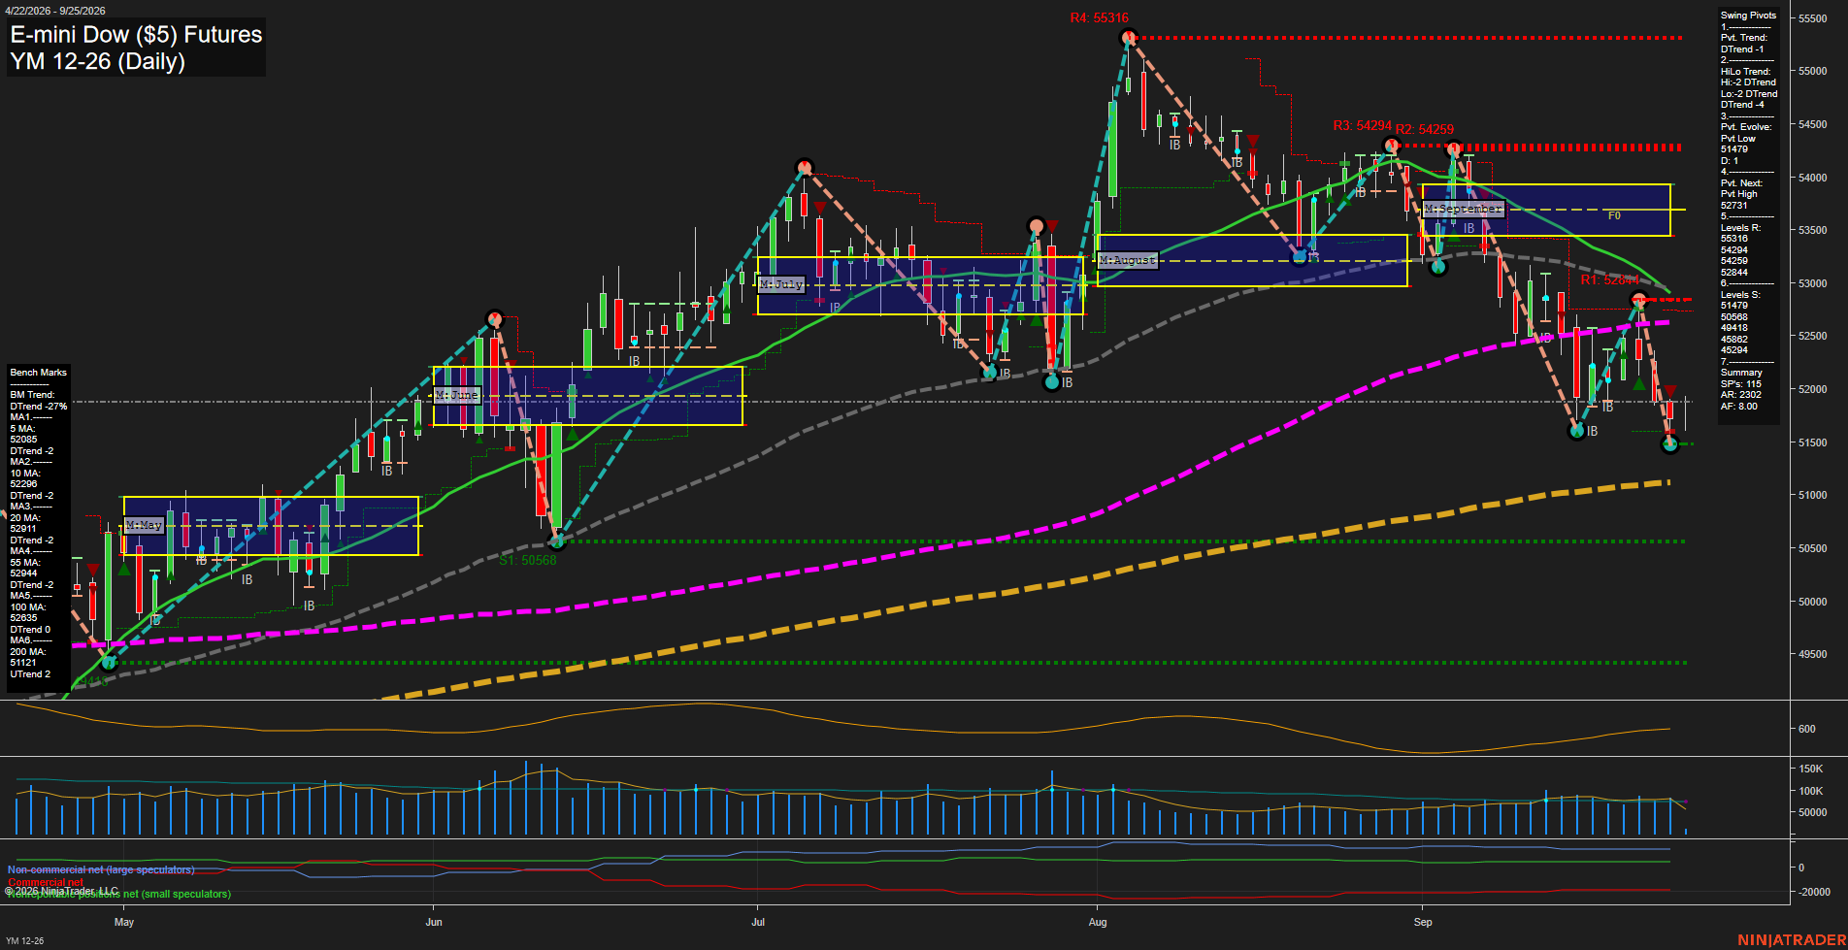The width and height of the screenshot is (1848, 950).
Task: Click the 52000 price axis label
Action: [1812, 389]
